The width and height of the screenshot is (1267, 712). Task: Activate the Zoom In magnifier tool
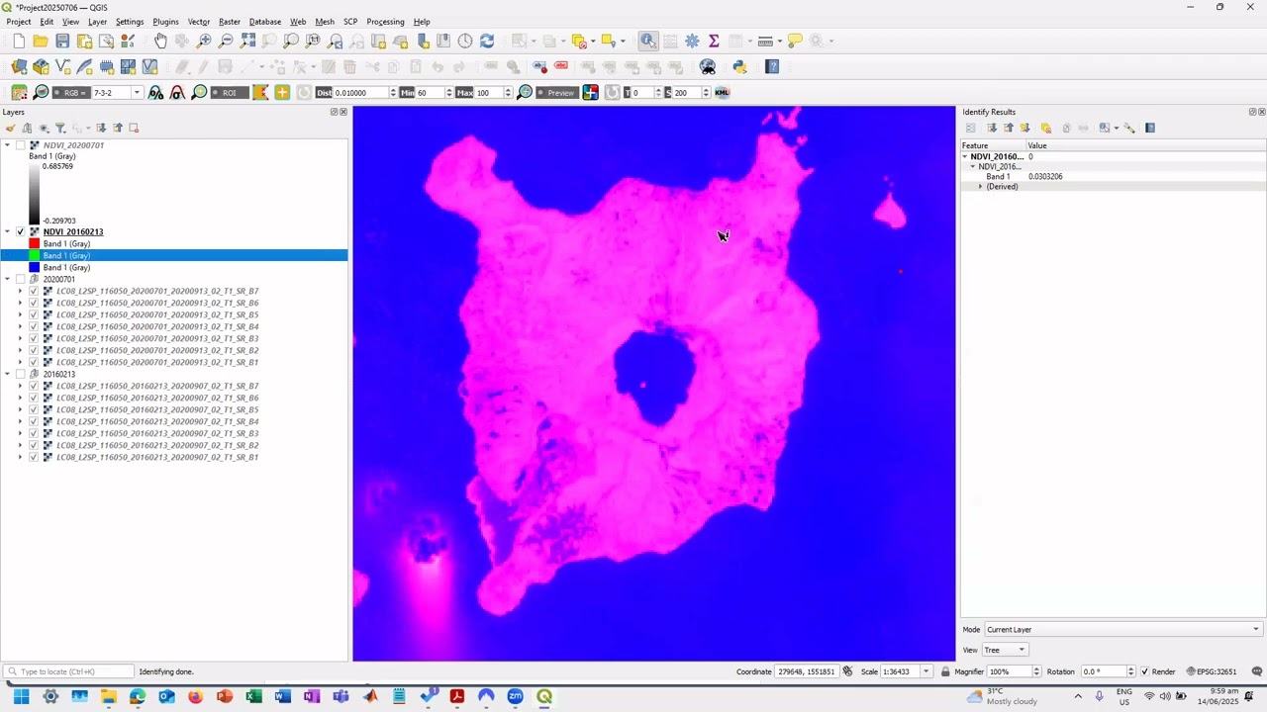coord(204,41)
